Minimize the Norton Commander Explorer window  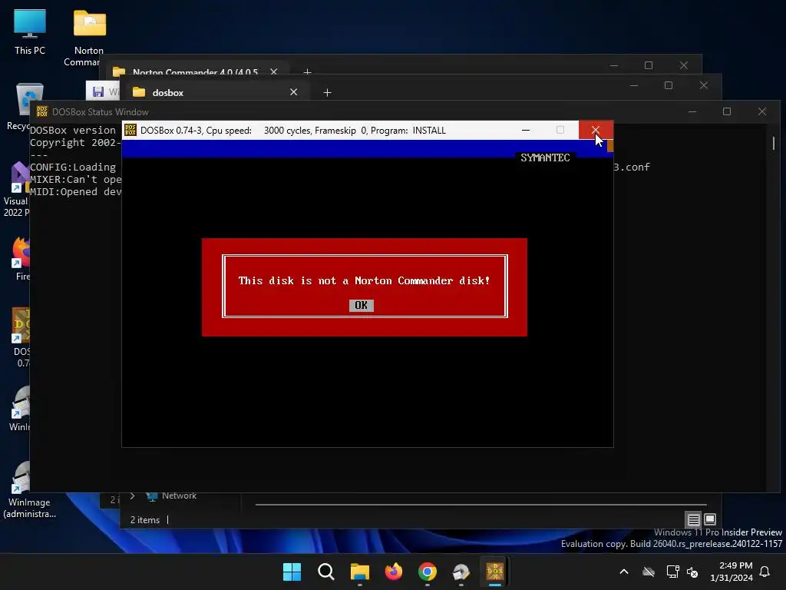[x=614, y=65]
